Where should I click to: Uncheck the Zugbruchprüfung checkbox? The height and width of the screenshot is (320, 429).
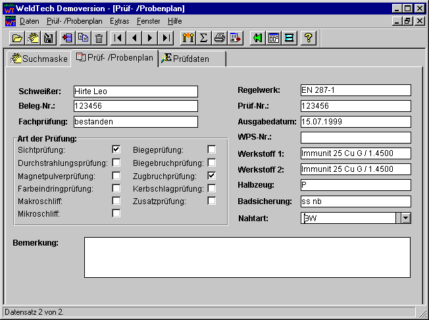[x=212, y=176]
